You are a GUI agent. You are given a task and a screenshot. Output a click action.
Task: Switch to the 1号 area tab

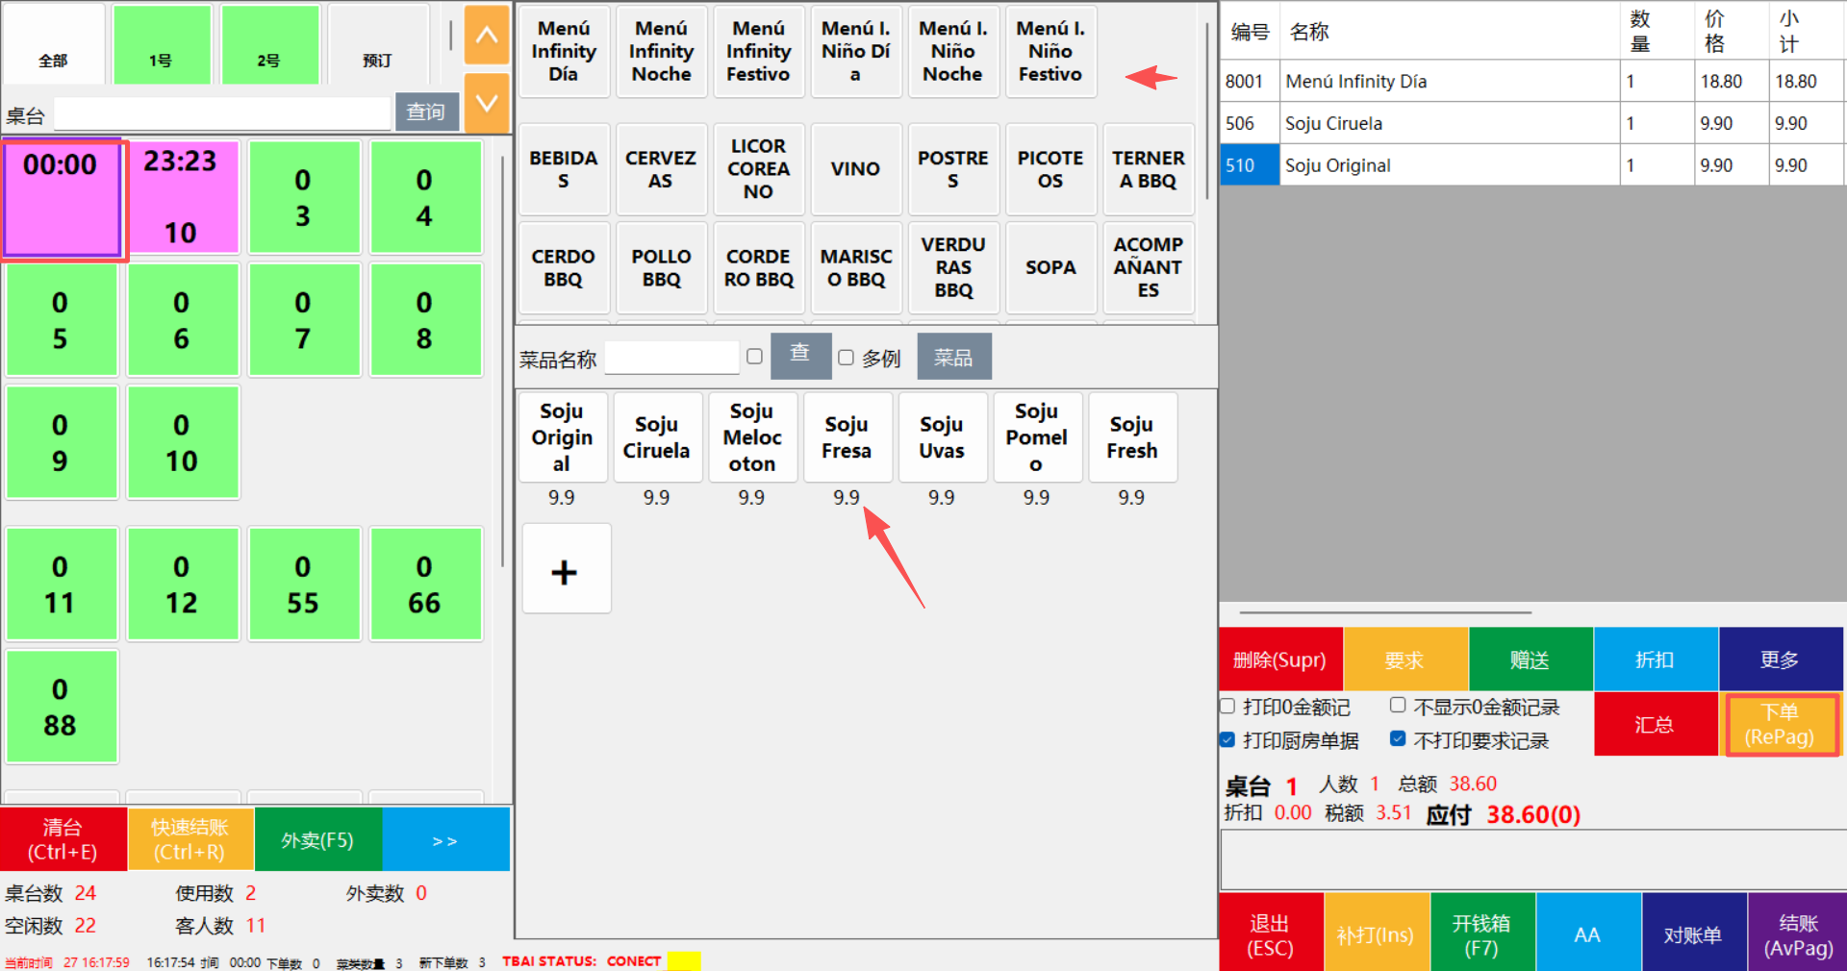(162, 45)
